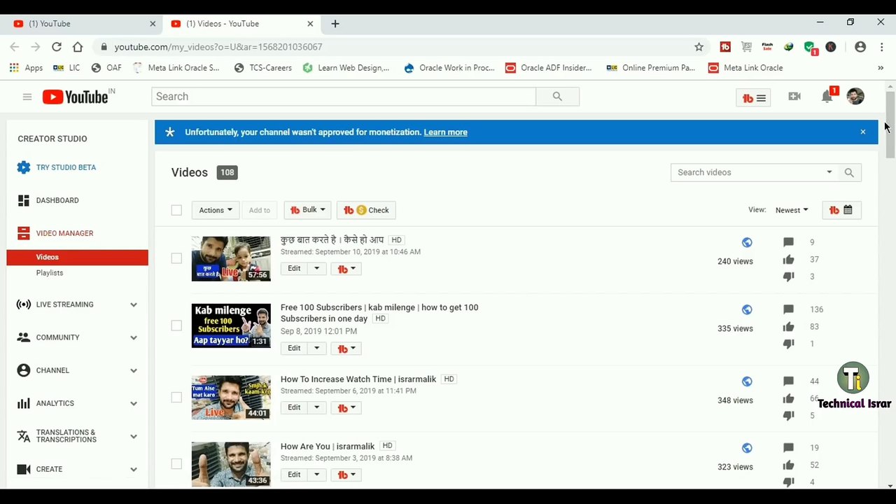Open a new browser tab
The width and height of the screenshot is (896, 504).
tap(335, 24)
